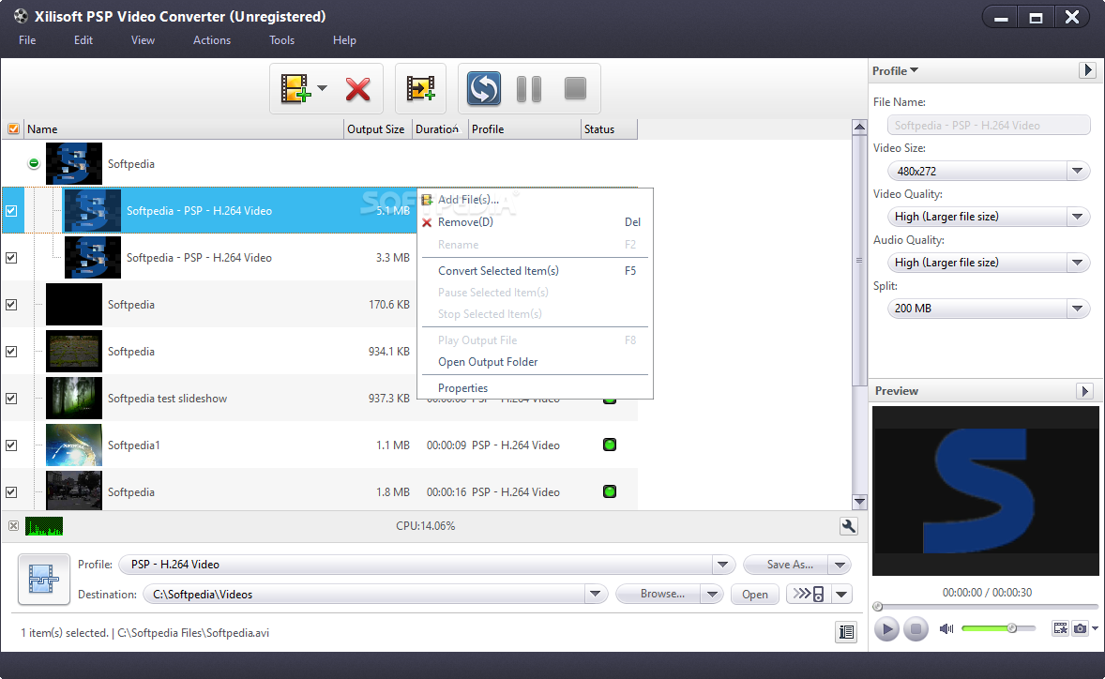
Task: Stop the preview playback
Action: (916, 629)
